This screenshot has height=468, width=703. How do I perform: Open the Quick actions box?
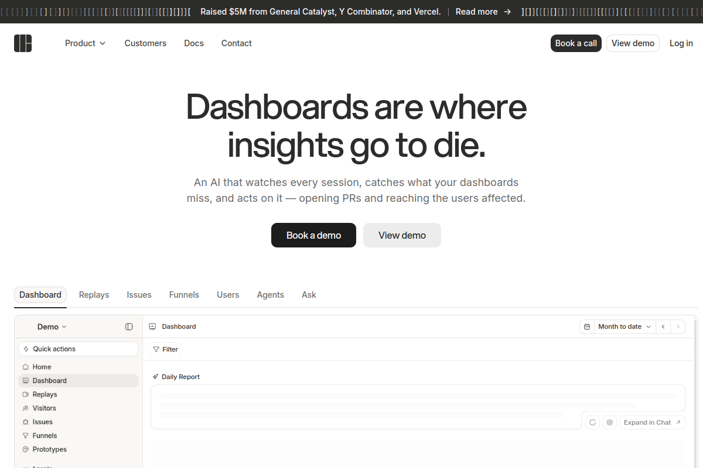coord(79,349)
